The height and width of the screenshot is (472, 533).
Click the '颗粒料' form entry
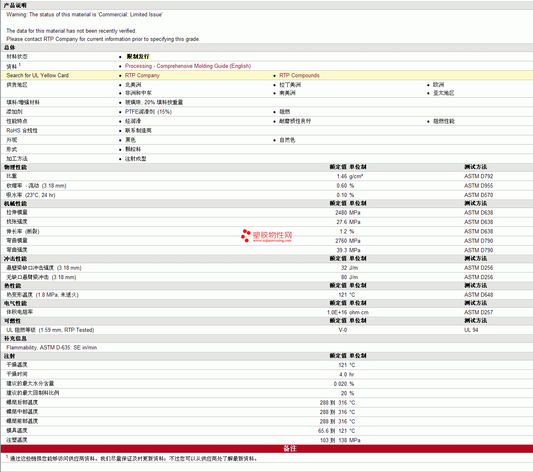coord(133,149)
